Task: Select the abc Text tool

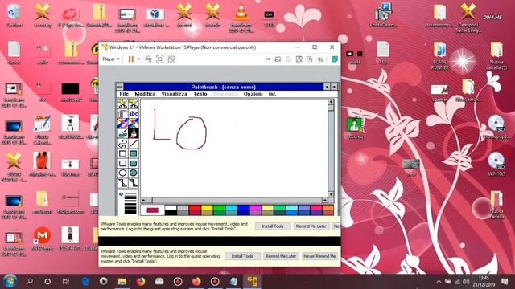Action: pos(133,114)
